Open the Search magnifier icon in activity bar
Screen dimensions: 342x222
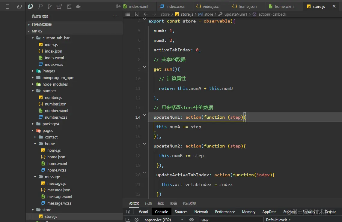tap(40, 6)
